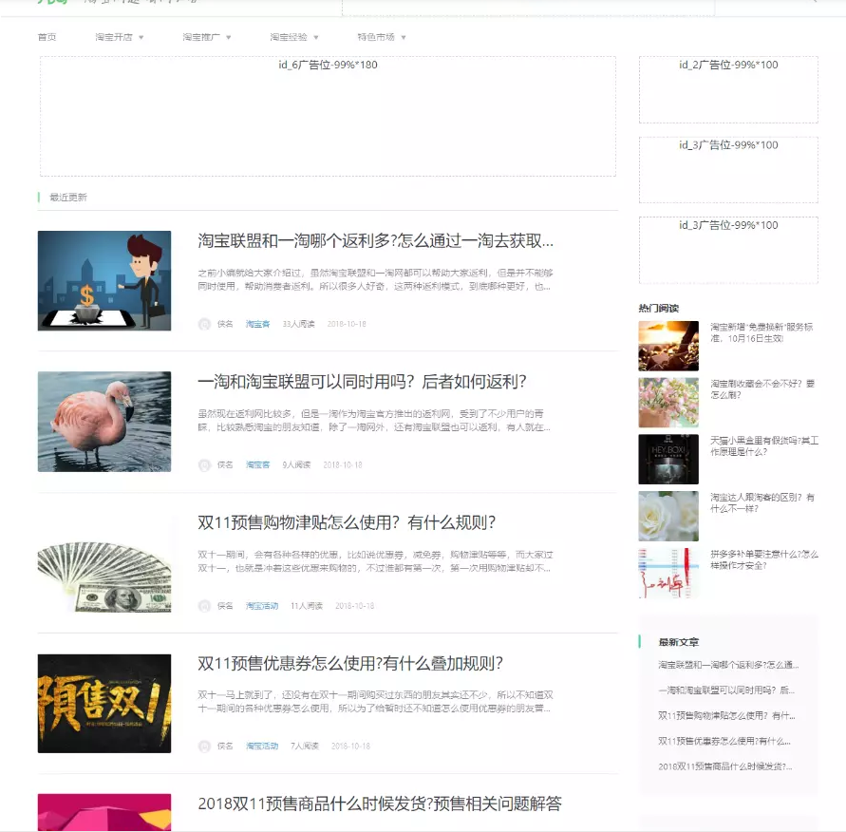Open article 一淘和淘宝联盟可以同时用吗

click(362, 382)
